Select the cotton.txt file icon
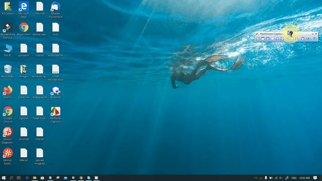 click(x=40, y=9)
